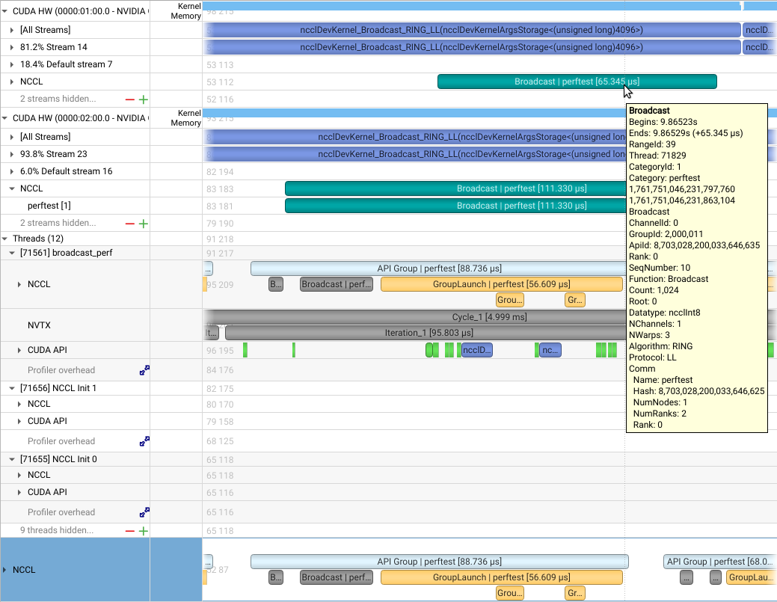Click the green plus next to 9 threads hidden
The height and width of the screenshot is (602, 777).
coord(143,530)
